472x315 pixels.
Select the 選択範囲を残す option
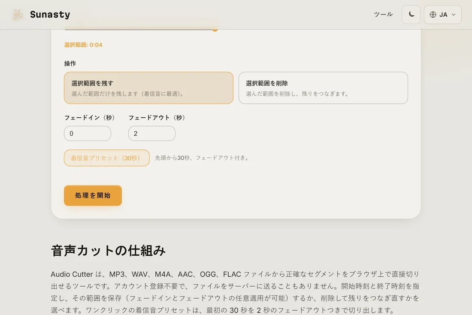click(x=148, y=88)
